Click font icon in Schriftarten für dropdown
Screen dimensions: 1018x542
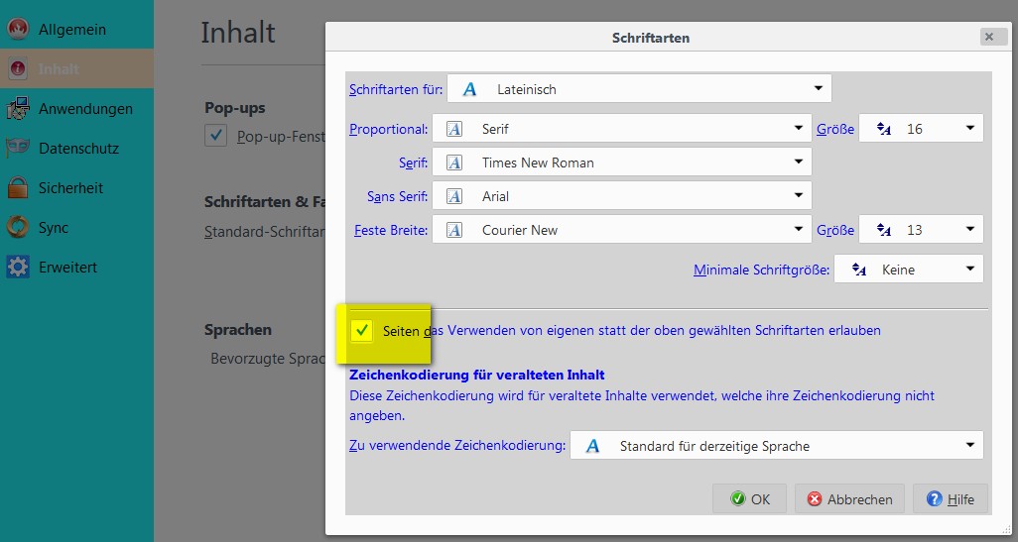469,89
